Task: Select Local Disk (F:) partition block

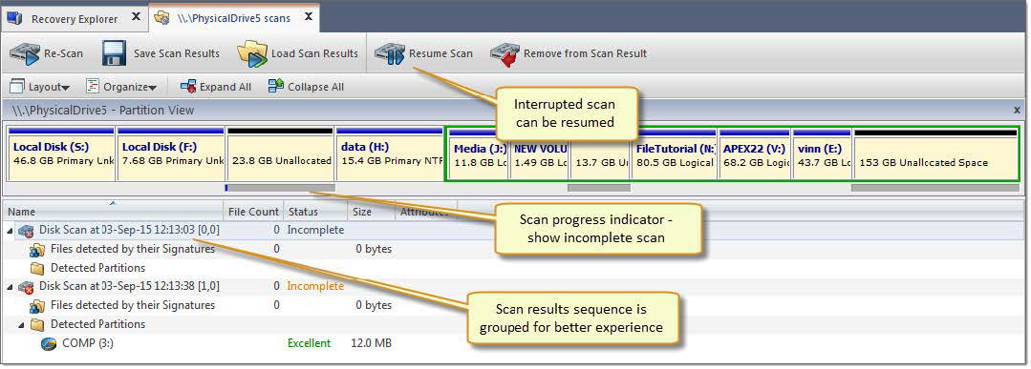Action: click(x=170, y=154)
